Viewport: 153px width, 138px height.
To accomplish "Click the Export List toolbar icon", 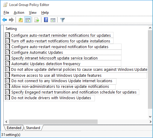I will (x=37, y=20).
